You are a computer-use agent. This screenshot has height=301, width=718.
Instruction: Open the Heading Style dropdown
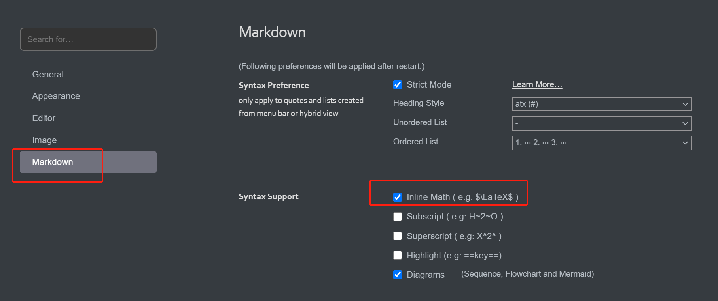click(x=601, y=104)
